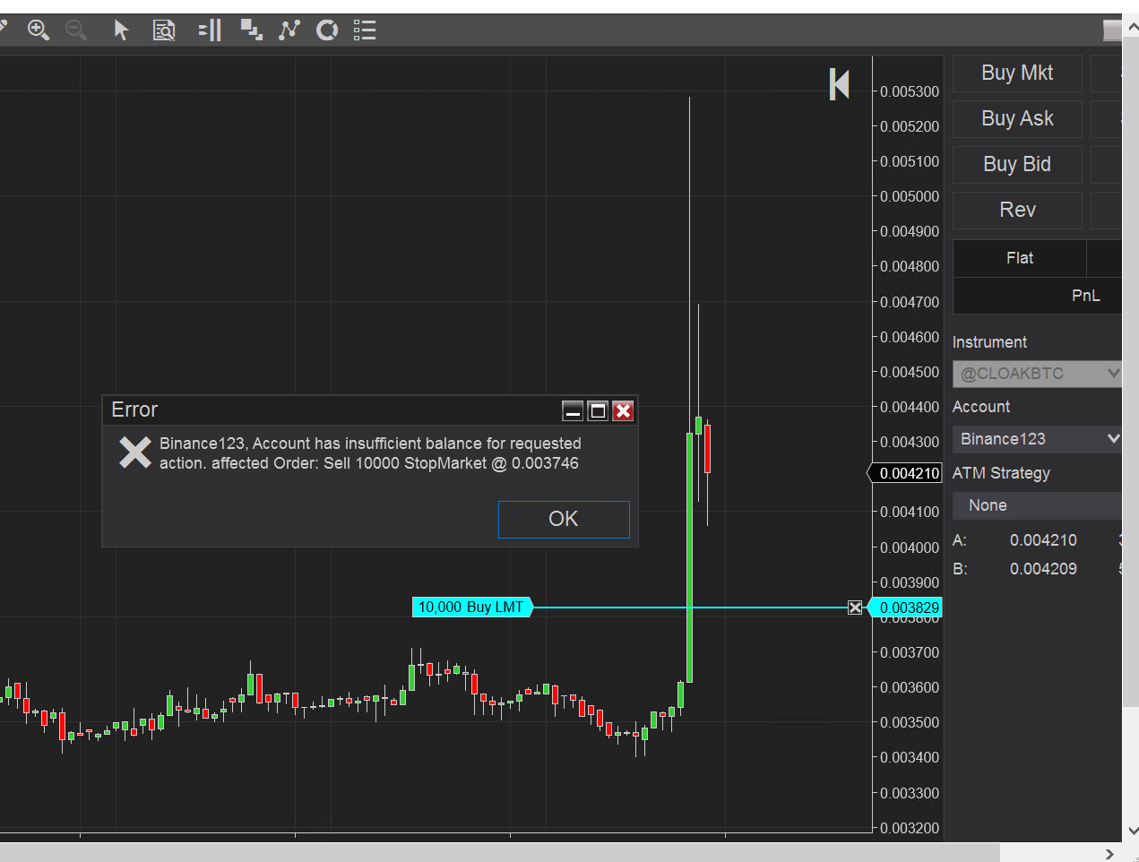Image resolution: width=1139 pixels, height=862 pixels.
Task: Click the Error dialog title text
Action: (x=134, y=410)
